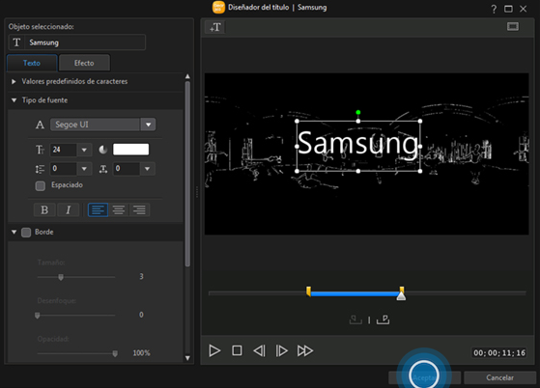Click the selected object name field Samsung
This screenshot has height=388, width=540.
(85, 42)
